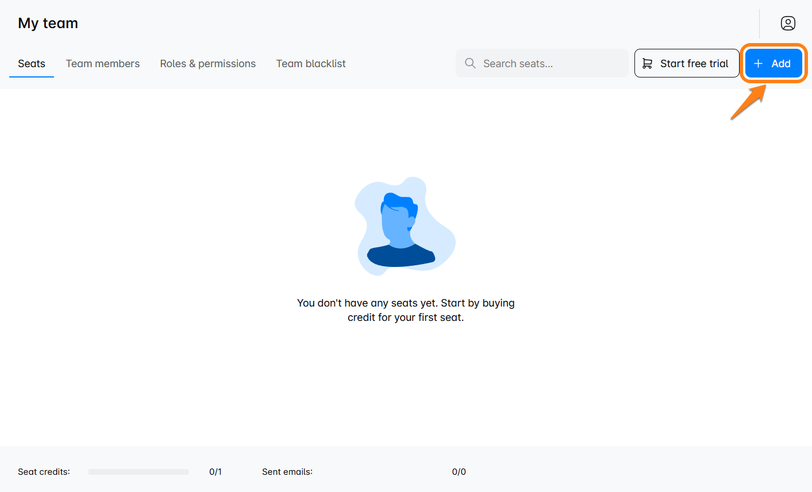Click the 0/1 seat credits counter
The height and width of the screenshot is (492, 812).
tap(215, 472)
